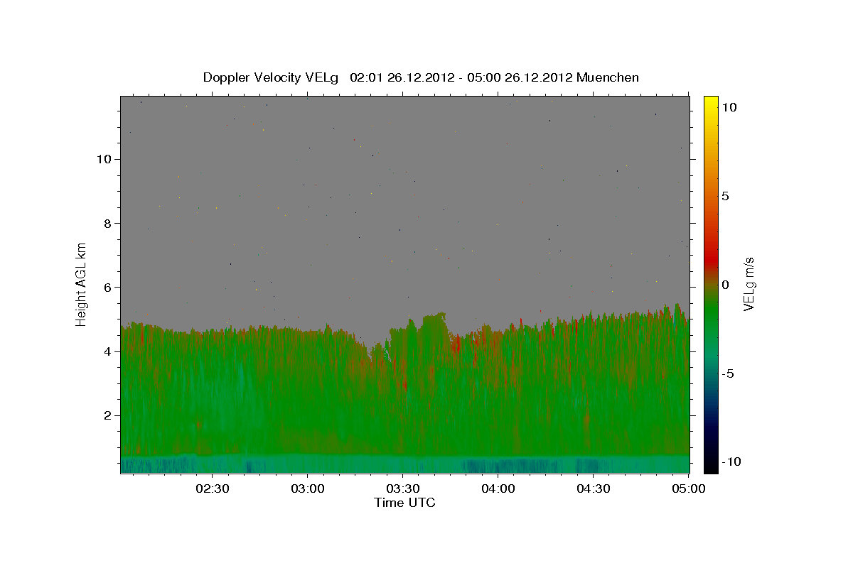Click the 02:30 time tick label
The image size is (853, 568).
[x=213, y=488]
